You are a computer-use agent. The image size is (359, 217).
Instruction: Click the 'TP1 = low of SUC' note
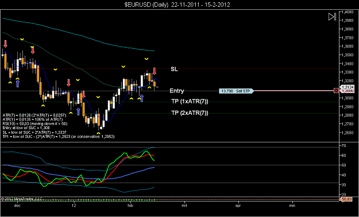59,136
